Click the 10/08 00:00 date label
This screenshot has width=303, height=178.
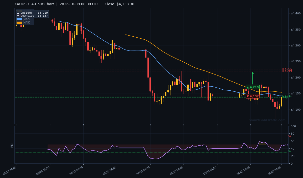275,171
